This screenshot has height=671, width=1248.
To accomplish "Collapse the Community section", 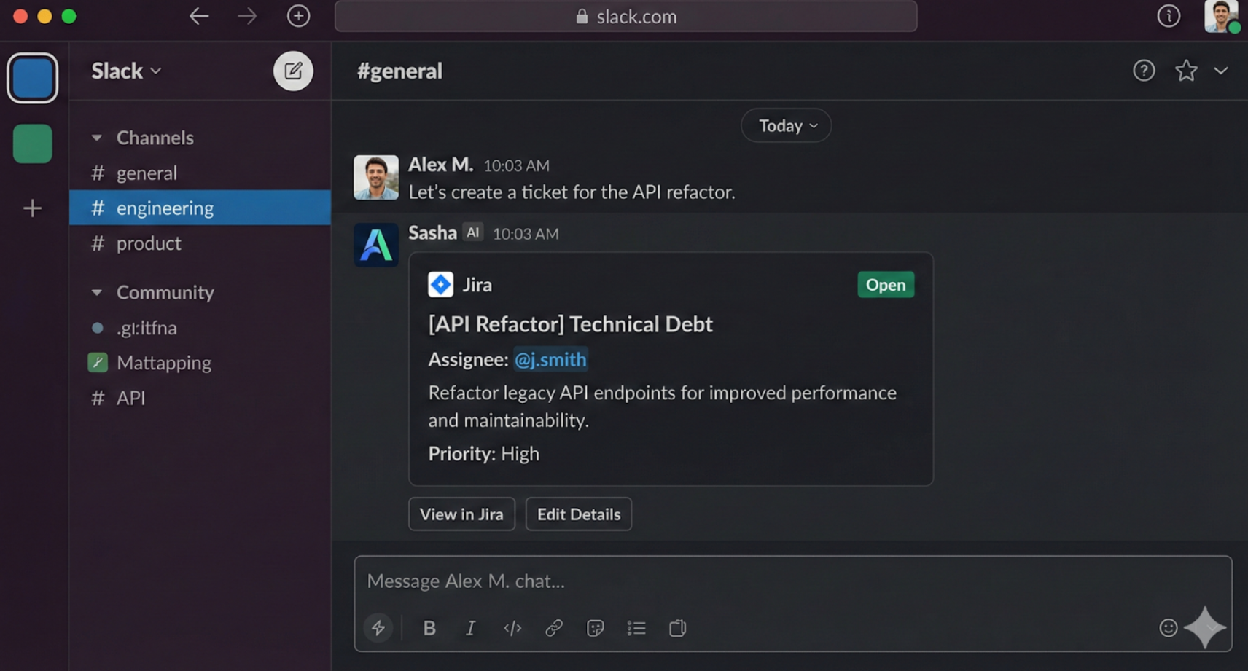I will click(97, 292).
